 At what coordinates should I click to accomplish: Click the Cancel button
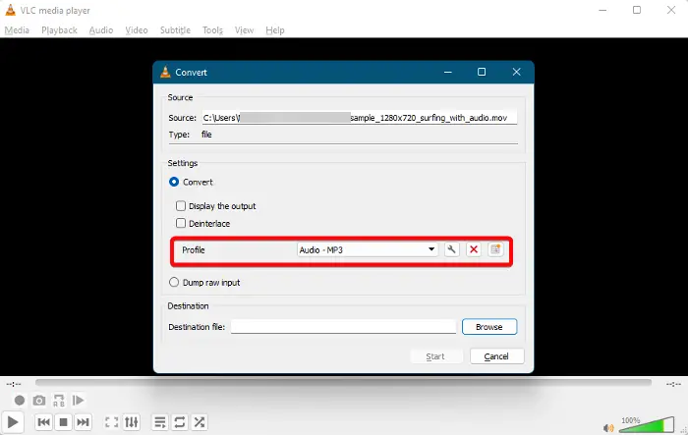[x=496, y=356]
